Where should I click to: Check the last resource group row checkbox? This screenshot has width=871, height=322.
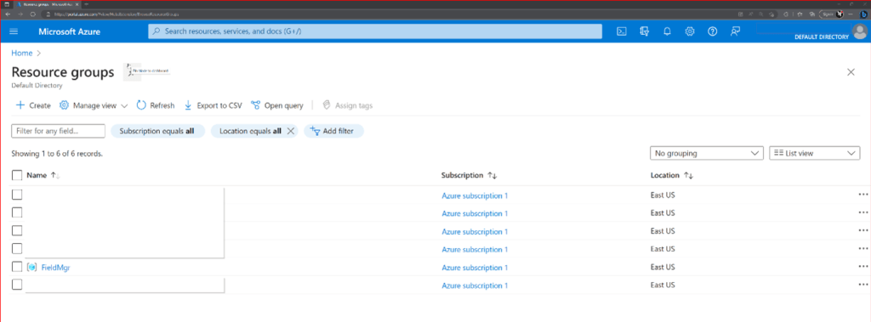17,285
